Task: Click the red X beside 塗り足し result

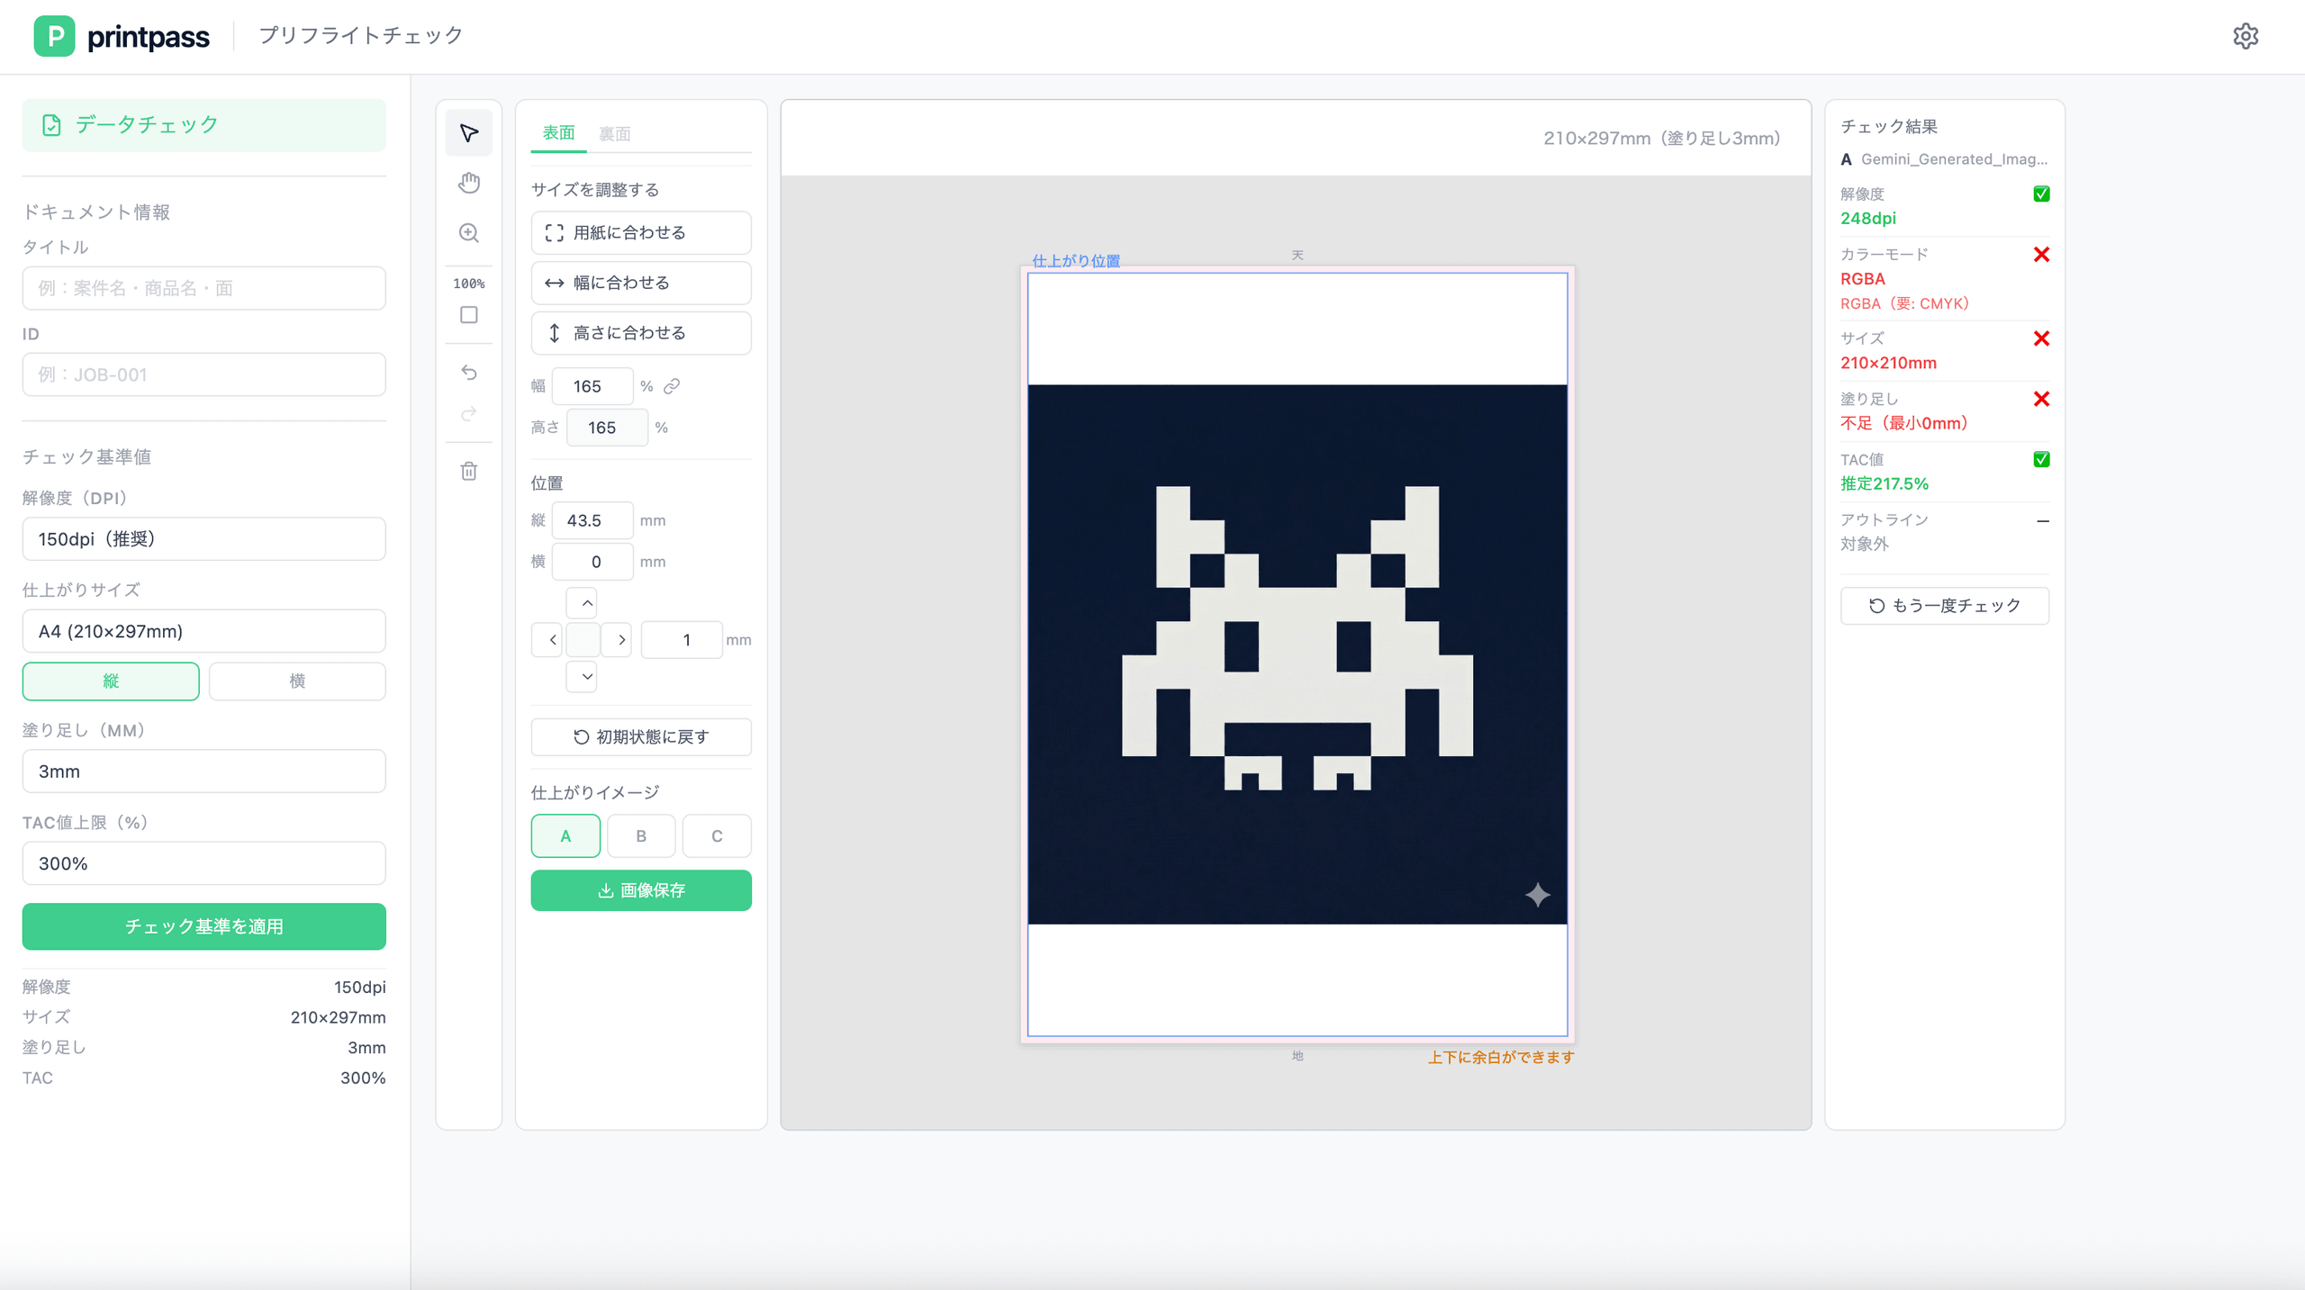Action: click(x=2041, y=399)
